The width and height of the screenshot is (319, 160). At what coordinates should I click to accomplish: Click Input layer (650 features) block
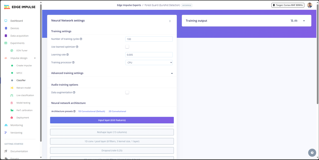click(x=112, y=120)
